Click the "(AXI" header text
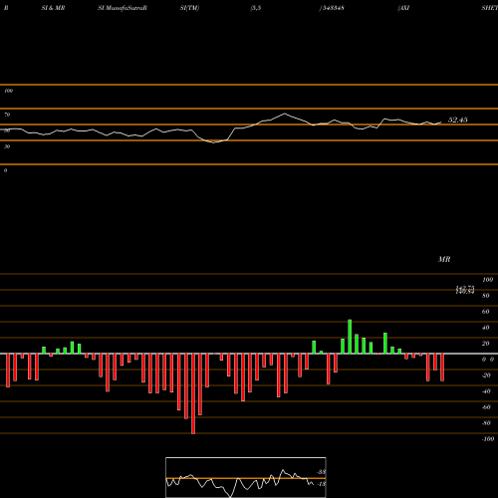The height and width of the screenshot is (498, 498). tap(403, 8)
